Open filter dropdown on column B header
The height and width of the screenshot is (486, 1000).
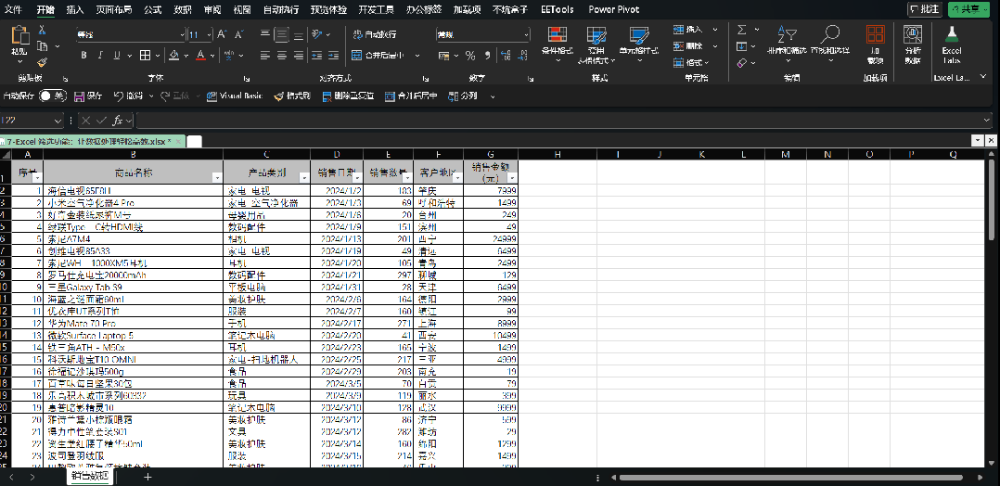217,178
